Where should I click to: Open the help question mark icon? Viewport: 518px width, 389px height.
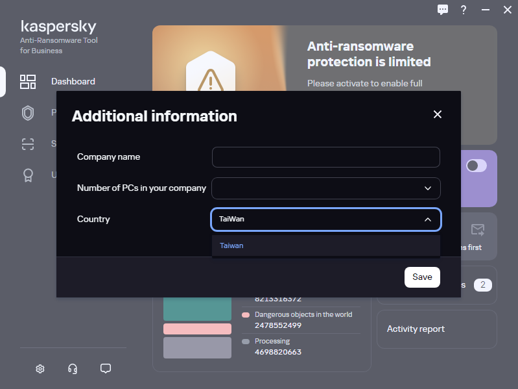[x=464, y=10]
